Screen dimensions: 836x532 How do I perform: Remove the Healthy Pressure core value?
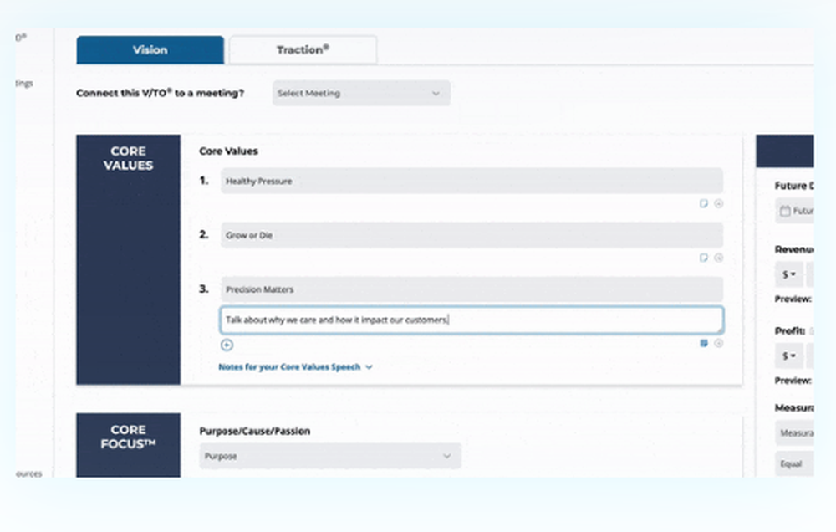719,203
